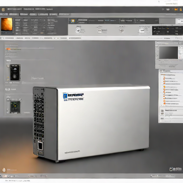Screen dimensions: 183x183
Task: Click the yellow icon at title bar far right
Action: tap(181, 10)
